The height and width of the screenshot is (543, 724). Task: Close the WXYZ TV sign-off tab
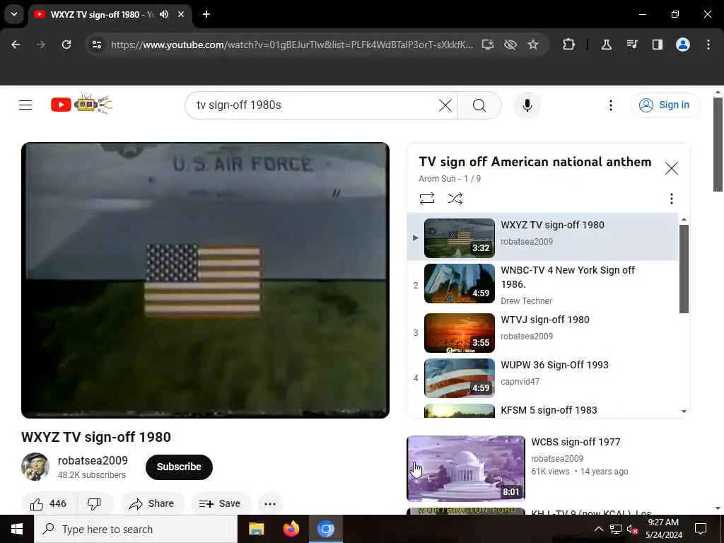[181, 14]
